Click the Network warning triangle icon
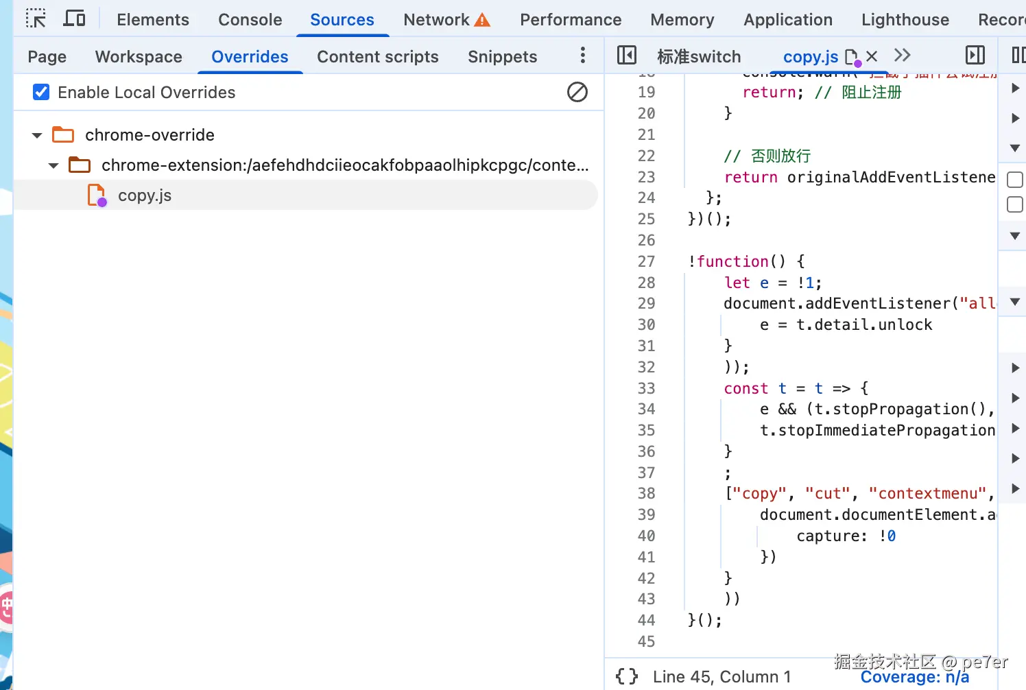Screen dimensions: 1026x690 pyautogui.click(x=483, y=20)
